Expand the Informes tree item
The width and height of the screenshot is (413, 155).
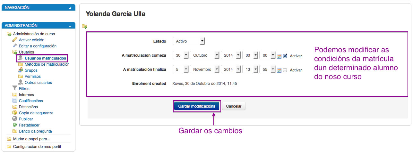click(x=26, y=95)
